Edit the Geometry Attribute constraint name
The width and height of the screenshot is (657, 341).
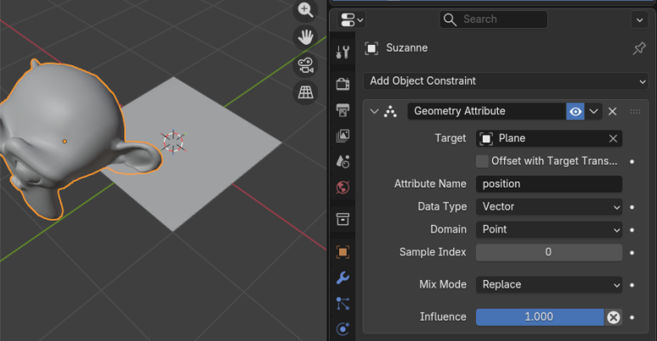[x=486, y=111]
